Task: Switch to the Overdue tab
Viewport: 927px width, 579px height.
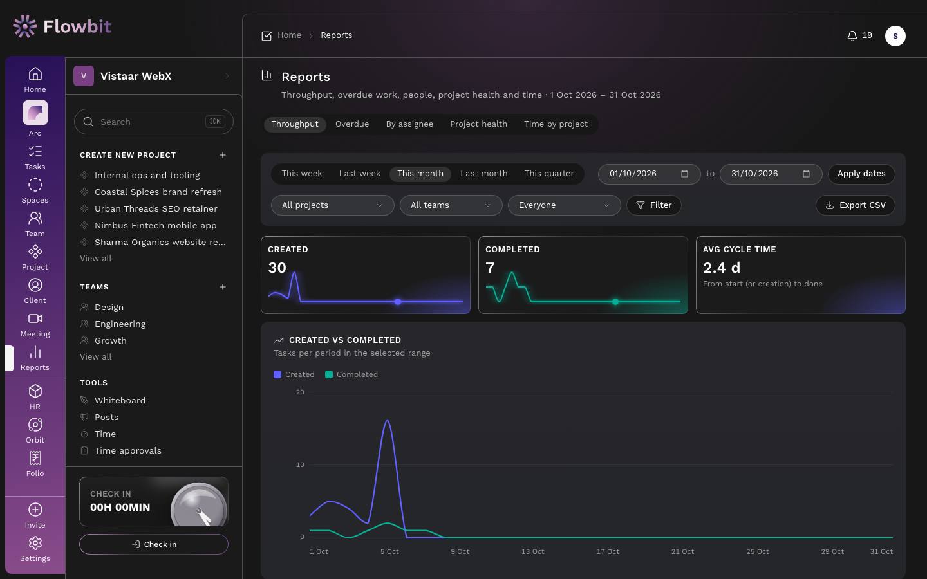Action: [352, 124]
